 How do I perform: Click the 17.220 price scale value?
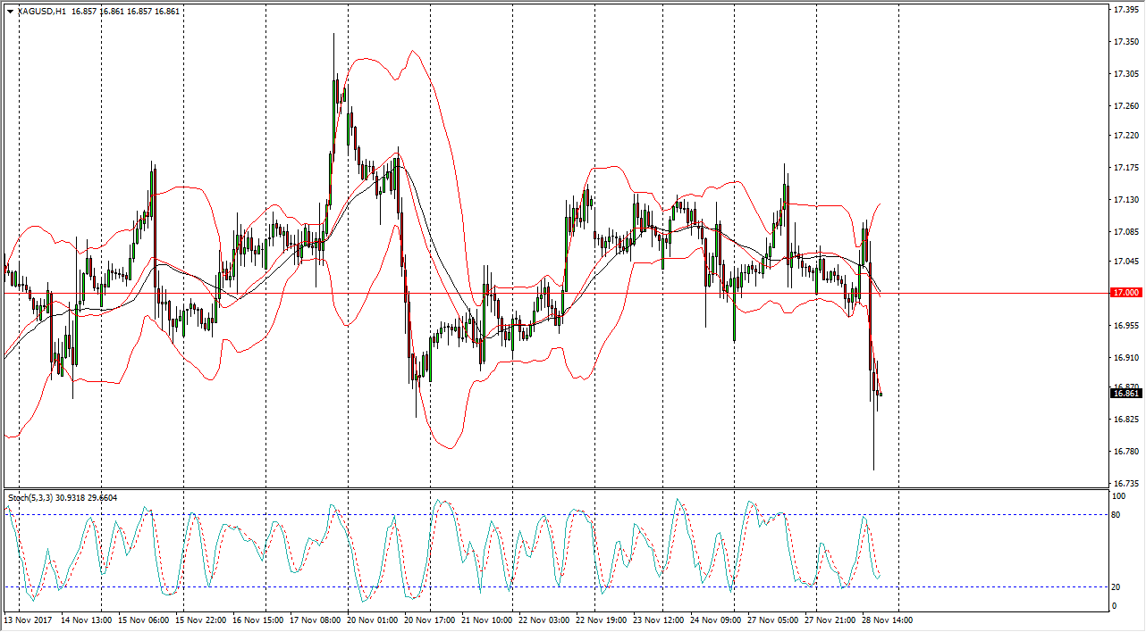1125,136
